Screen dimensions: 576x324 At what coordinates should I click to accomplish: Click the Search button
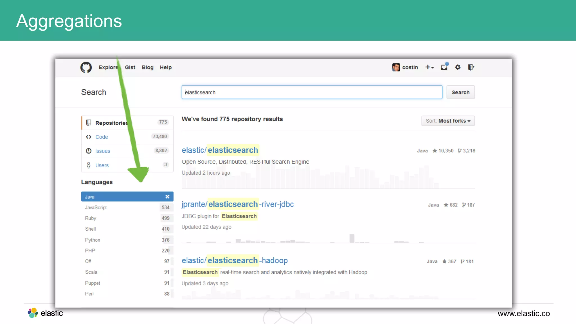pos(461,92)
